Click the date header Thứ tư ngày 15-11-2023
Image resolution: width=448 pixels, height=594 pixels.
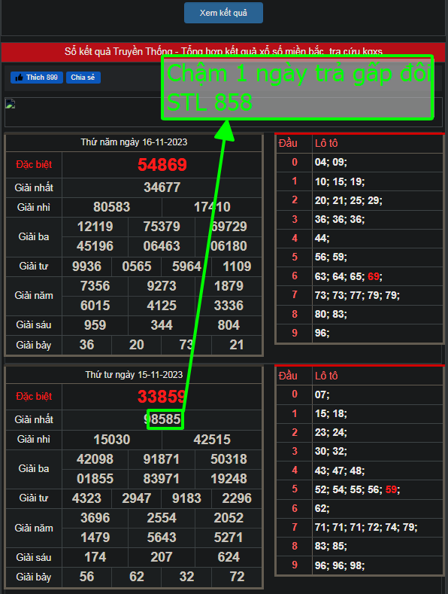pos(134,375)
